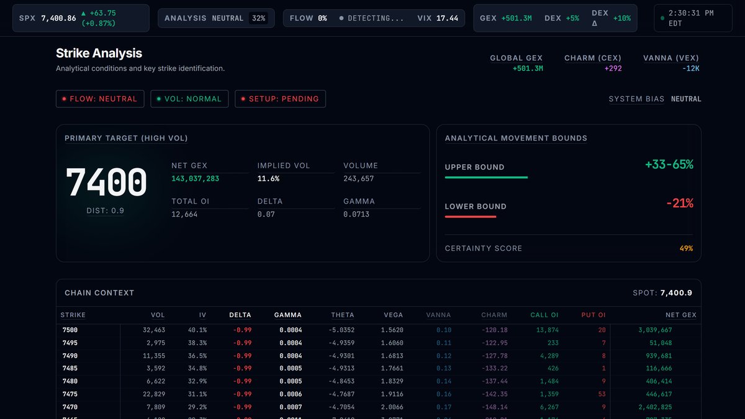
Task: Click the IMPLIED VOL value 11.6%
Action: click(x=268, y=178)
